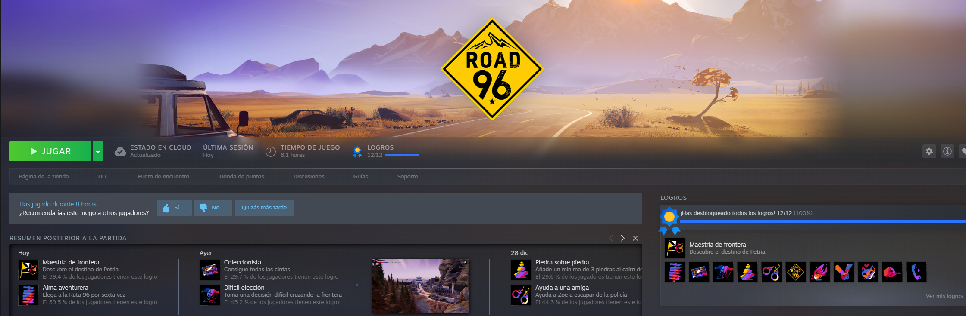The width and height of the screenshot is (966, 316).
Task: Click the Quizás más tarde button
Action: pyautogui.click(x=264, y=208)
